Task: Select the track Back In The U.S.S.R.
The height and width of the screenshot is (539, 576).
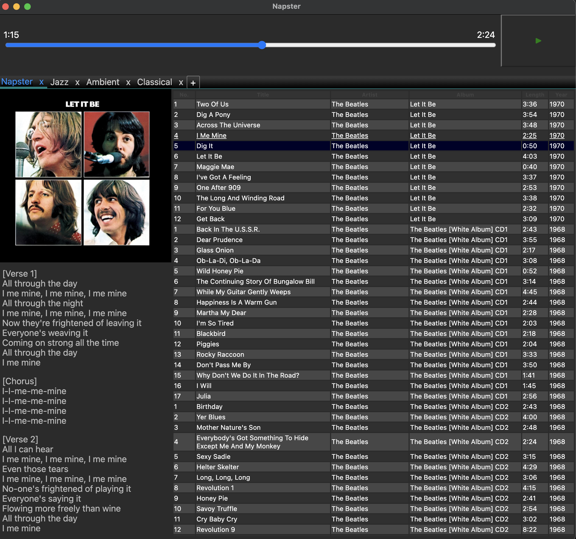Action: click(x=373, y=229)
